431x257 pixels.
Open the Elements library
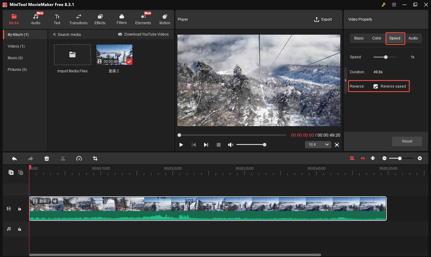pyautogui.click(x=143, y=19)
